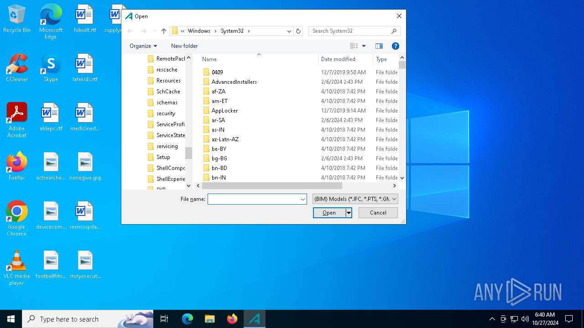Launch the VLC media player shortcut
The height and width of the screenshot is (328, 584).
point(17,268)
